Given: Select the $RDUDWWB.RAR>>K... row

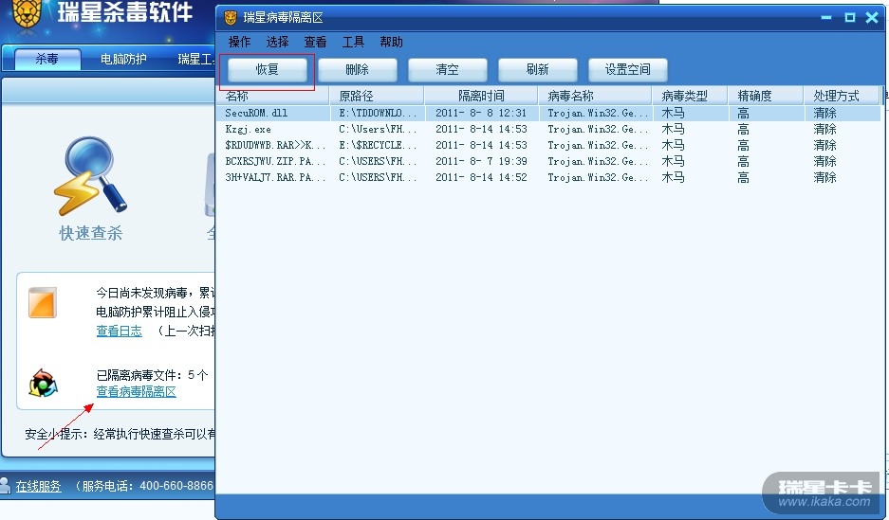Looking at the screenshot, I should [x=548, y=146].
